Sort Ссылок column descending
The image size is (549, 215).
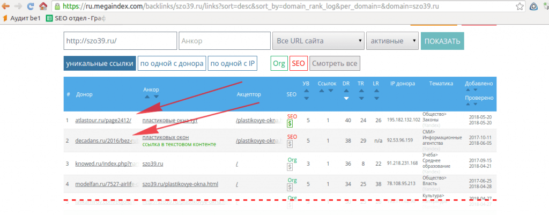[330, 91]
